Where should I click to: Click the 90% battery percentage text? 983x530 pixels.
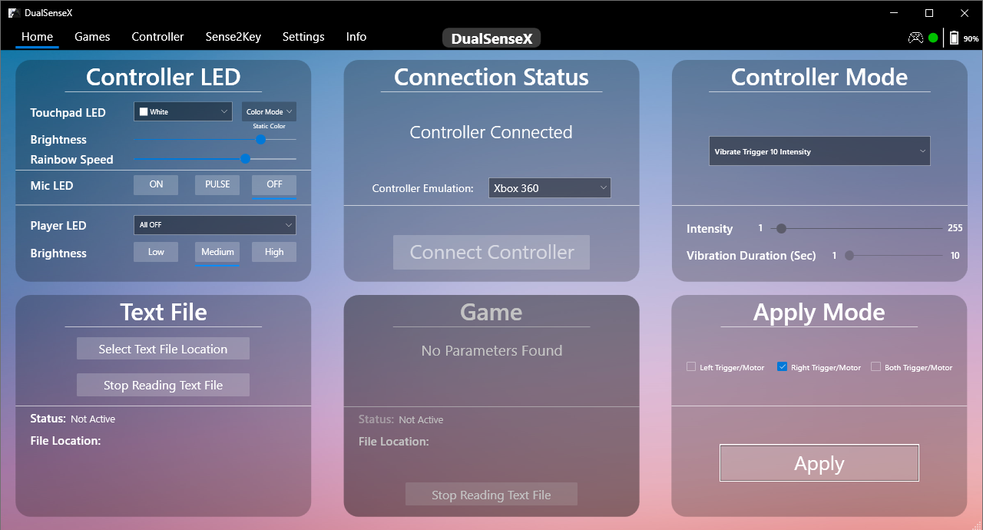click(971, 38)
